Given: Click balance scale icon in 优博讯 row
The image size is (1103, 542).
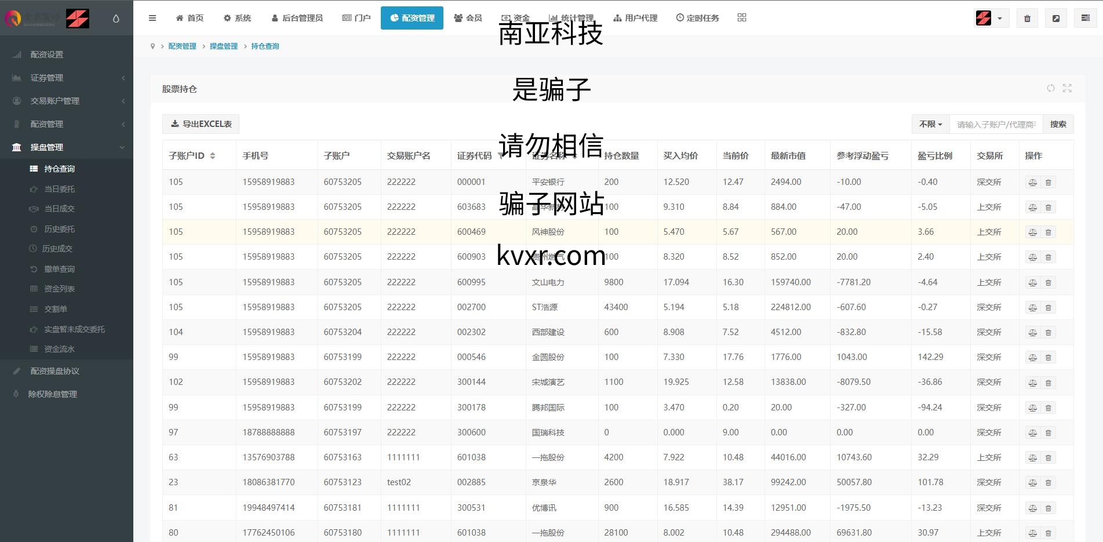Looking at the screenshot, I should coord(1033,508).
